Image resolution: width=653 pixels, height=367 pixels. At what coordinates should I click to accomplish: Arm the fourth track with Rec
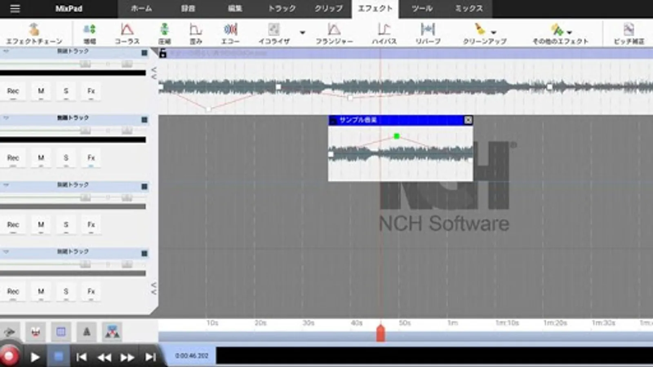tap(13, 292)
